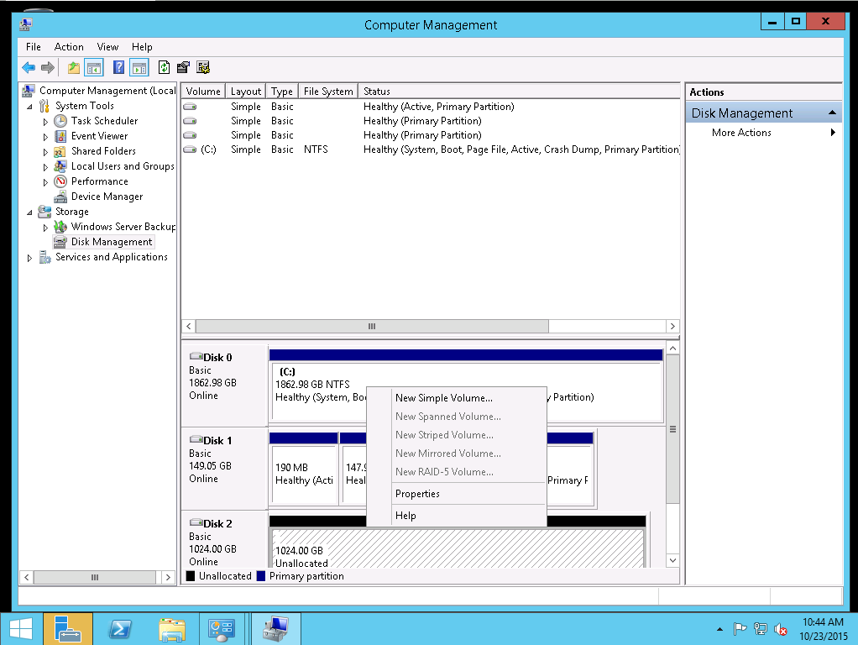Launch PowerShell from the taskbar

click(120, 628)
